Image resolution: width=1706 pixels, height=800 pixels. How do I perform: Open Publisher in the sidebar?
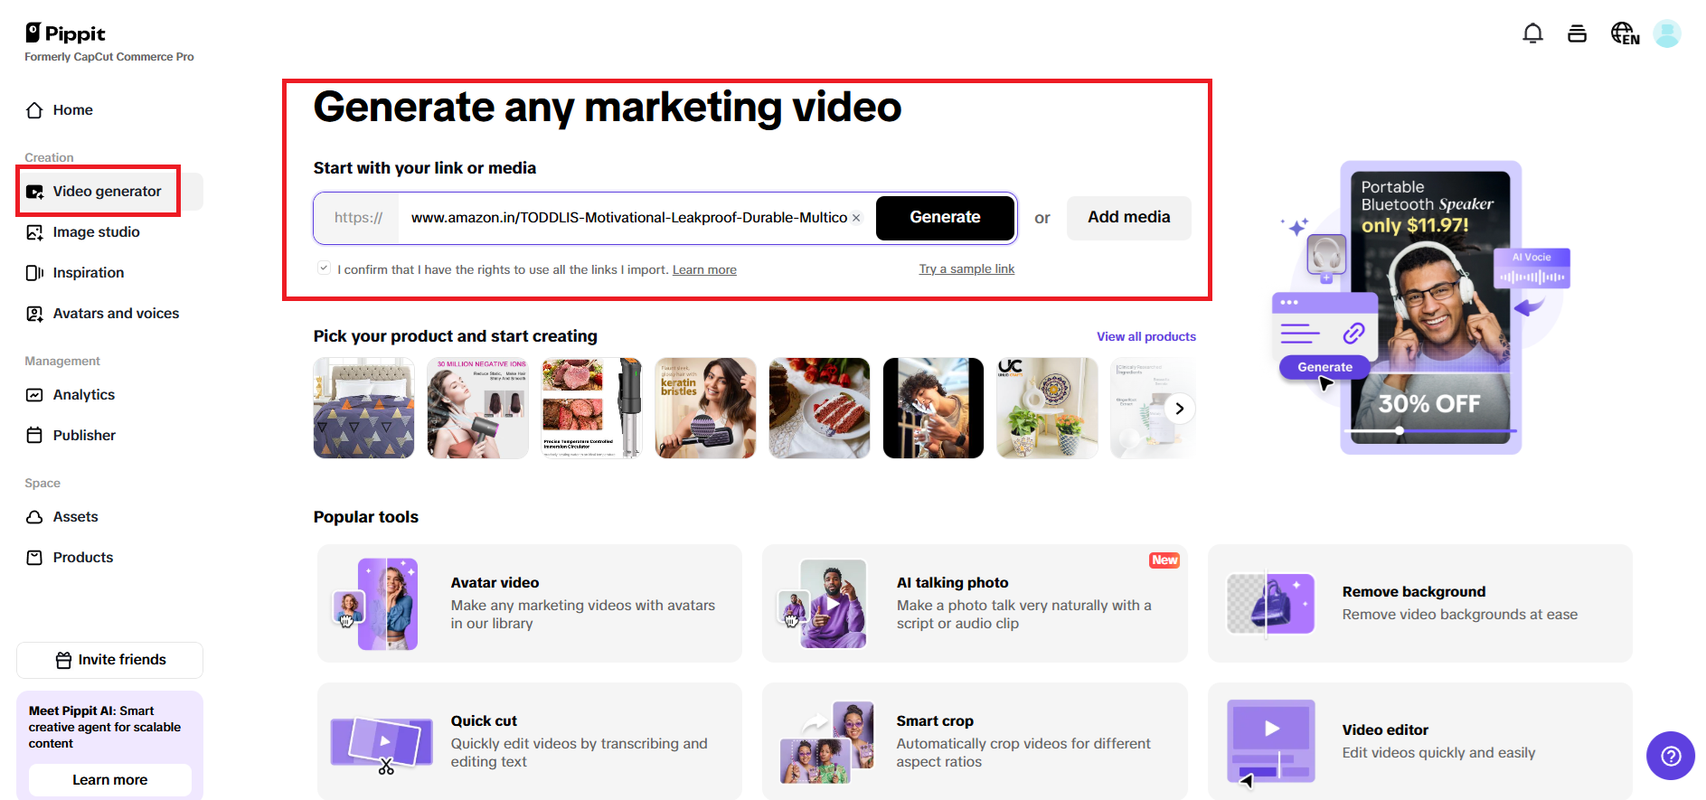109,436
